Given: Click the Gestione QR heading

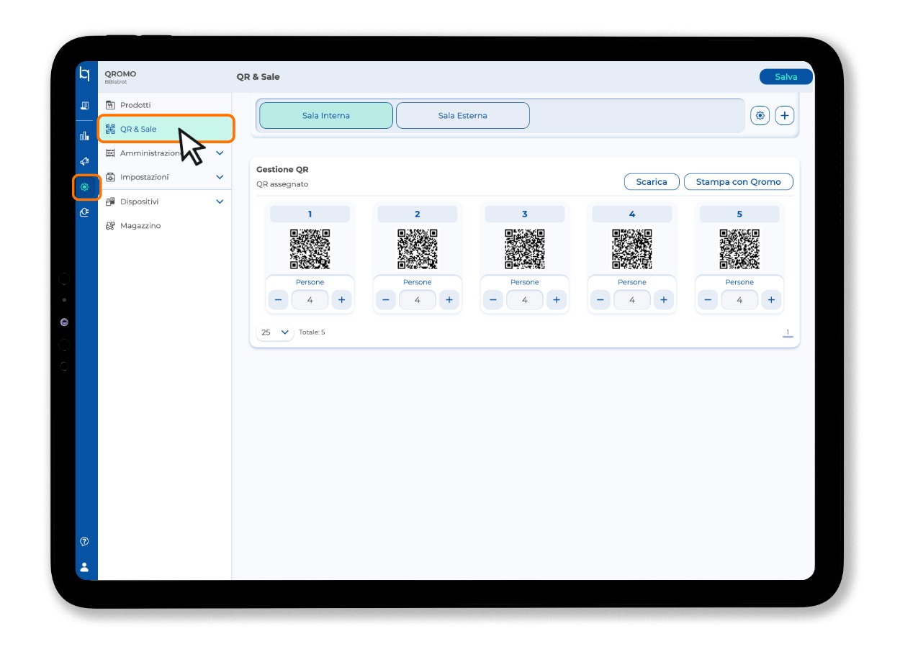Looking at the screenshot, I should tap(282, 170).
